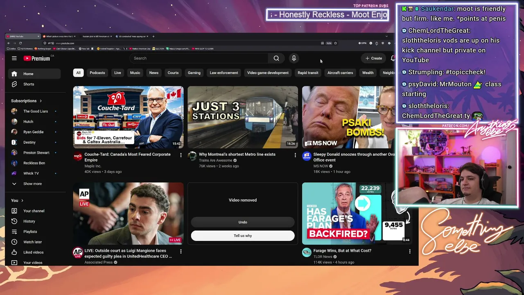Open Your channel in sidebar
The height and width of the screenshot is (295, 524).
pos(34,211)
